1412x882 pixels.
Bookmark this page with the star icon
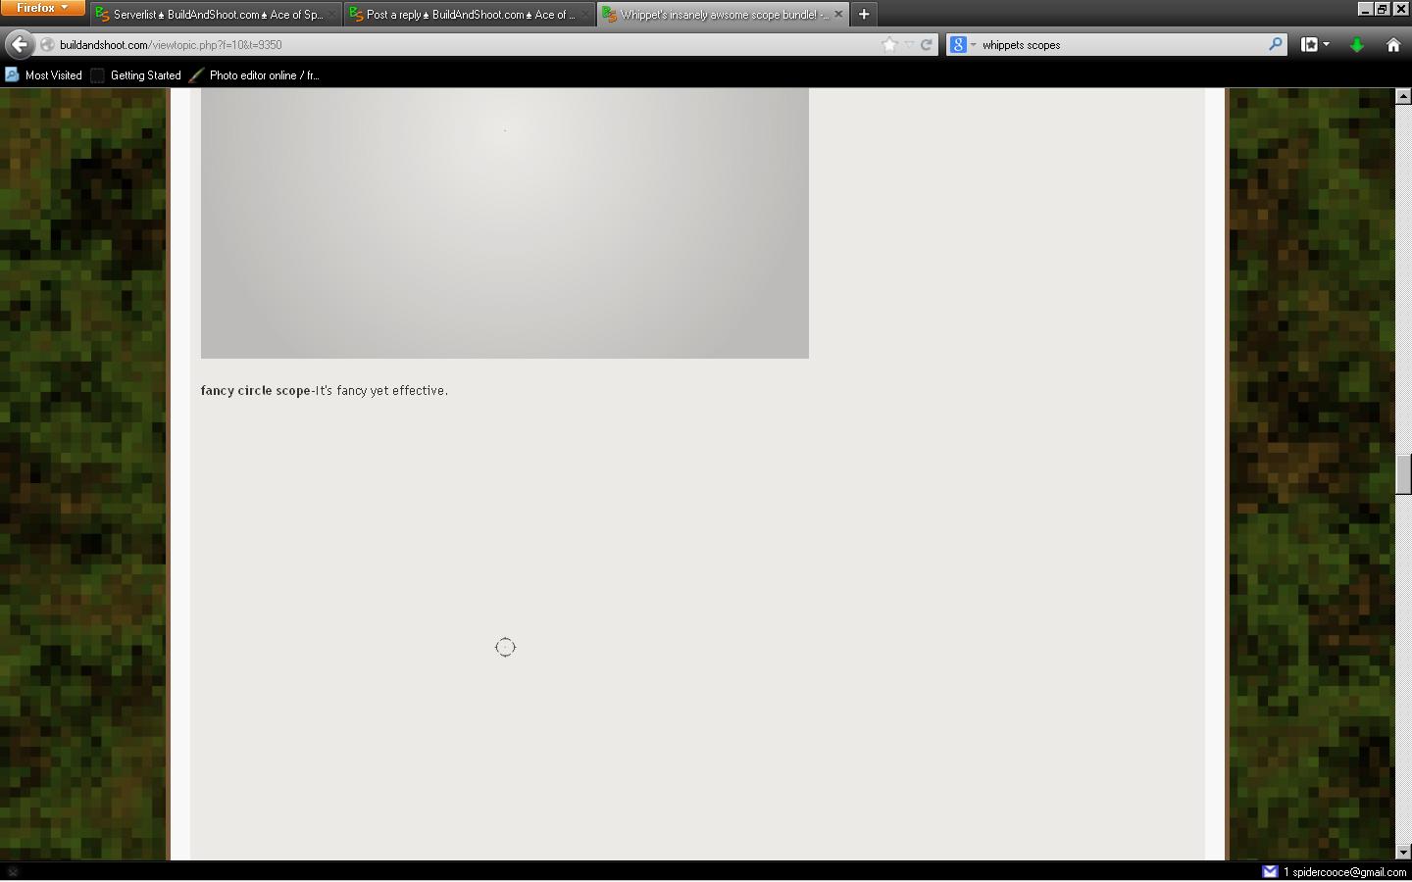pyautogui.click(x=889, y=44)
